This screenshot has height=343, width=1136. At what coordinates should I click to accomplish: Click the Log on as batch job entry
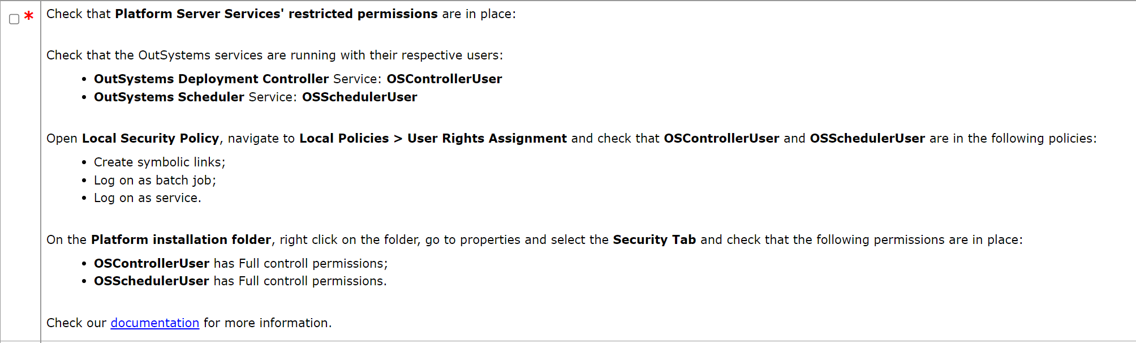click(x=154, y=180)
